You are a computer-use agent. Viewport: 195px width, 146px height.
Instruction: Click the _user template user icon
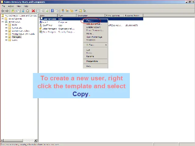pos(41,19)
